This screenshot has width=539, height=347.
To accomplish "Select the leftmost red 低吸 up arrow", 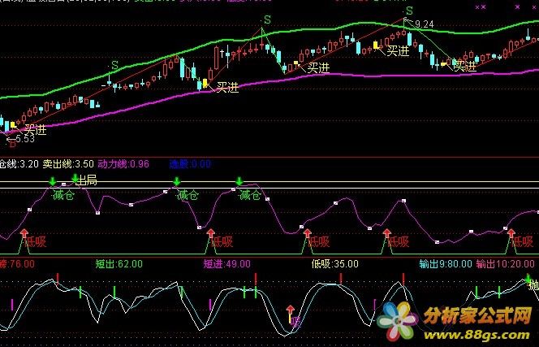I will pyautogui.click(x=24, y=233).
